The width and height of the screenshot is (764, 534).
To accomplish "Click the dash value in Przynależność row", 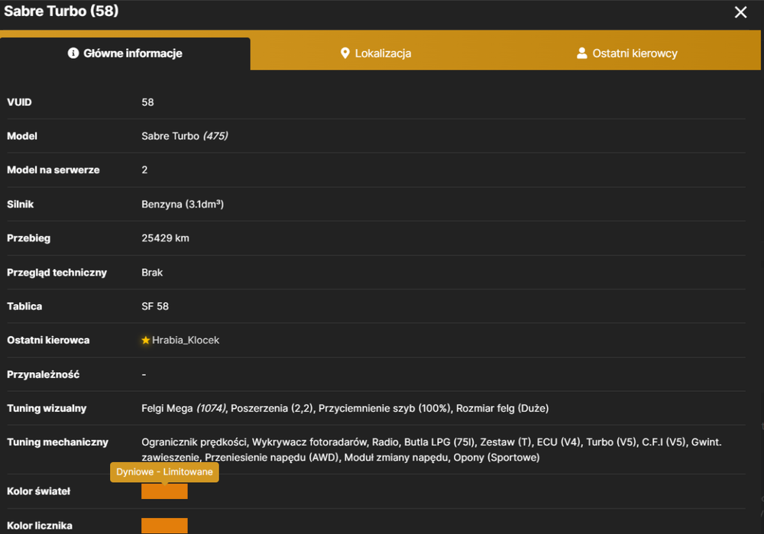I will pyautogui.click(x=144, y=374).
